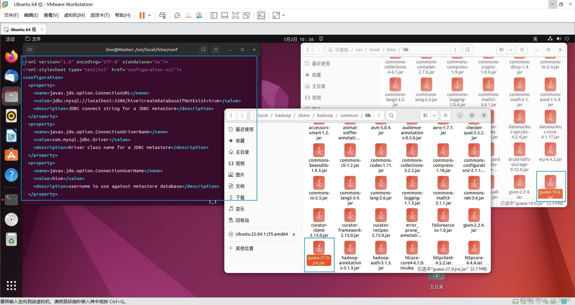The height and width of the screenshot is (305, 575).
Task: Open the 编辑(E) menu
Action: (x=31, y=15)
